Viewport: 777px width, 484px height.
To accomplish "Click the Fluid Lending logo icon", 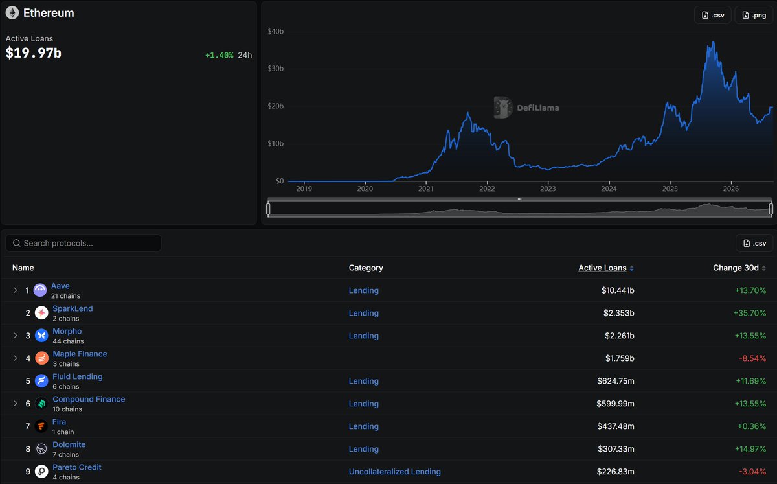I will pos(41,381).
